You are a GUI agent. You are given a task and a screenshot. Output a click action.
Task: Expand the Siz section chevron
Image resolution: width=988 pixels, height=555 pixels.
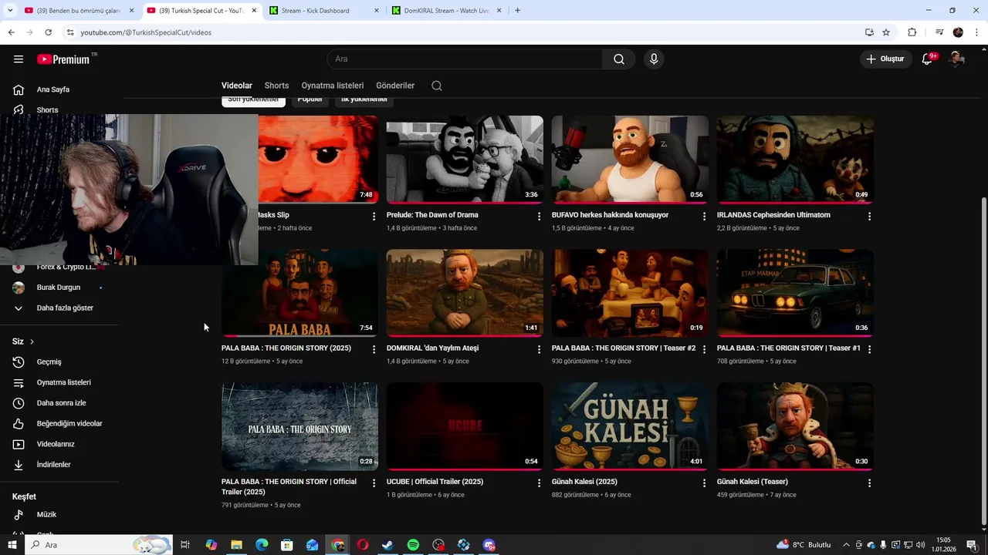pyautogui.click(x=32, y=341)
